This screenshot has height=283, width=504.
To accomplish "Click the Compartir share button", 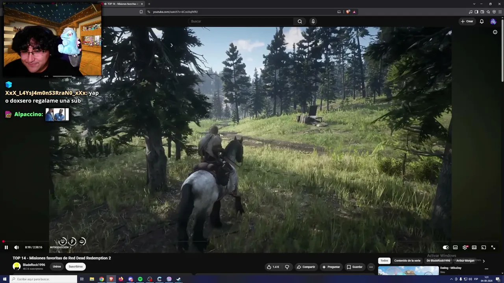I will pyautogui.click(x=306, y=267).
